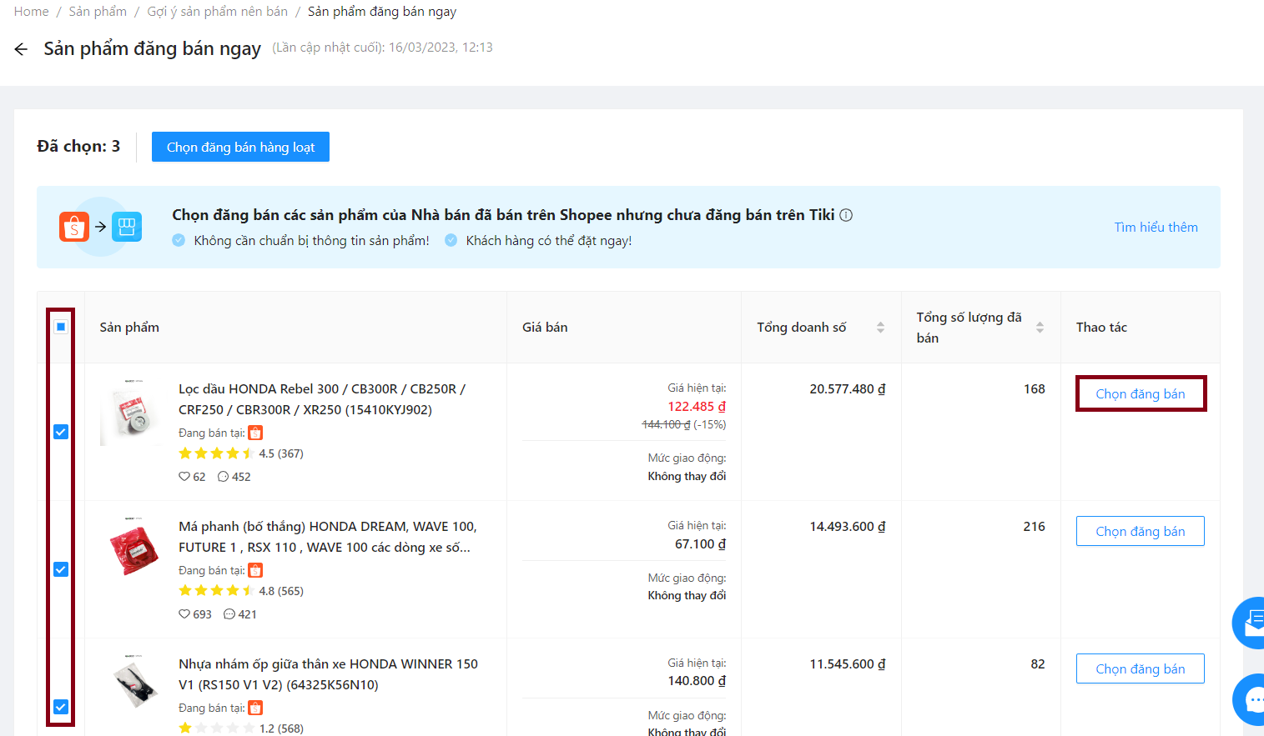Click Chọn đăng bán for Lọc dầu HONDA
Viewport: 1264px width, 736px height.
[1141, 393]
